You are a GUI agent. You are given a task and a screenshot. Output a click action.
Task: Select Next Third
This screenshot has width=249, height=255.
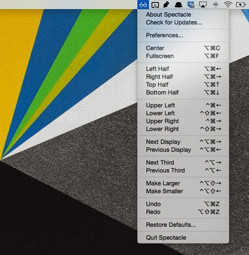click(183, 163)
